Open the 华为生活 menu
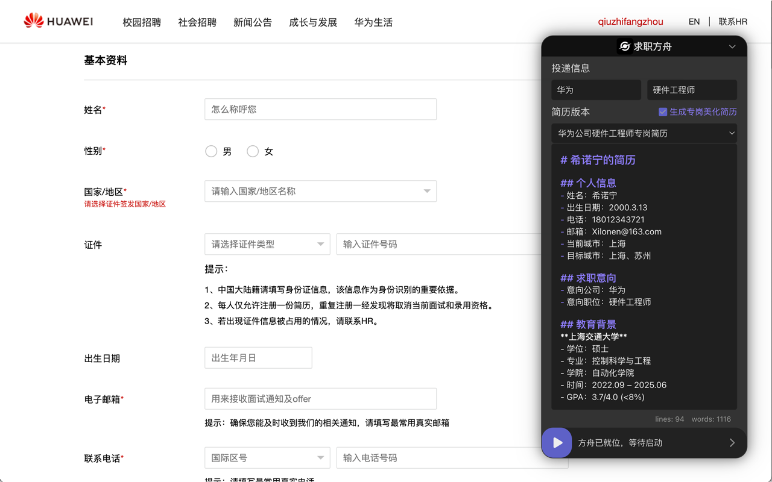Viewport: 772px width, 482px height. [x=373, y=22]
